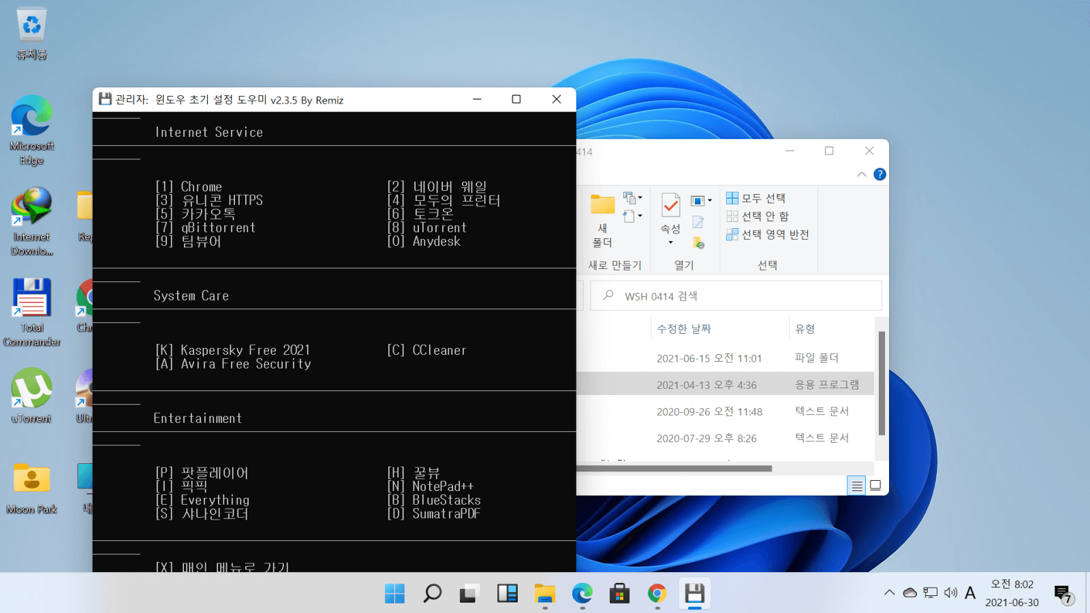Launch uTorrent desktop shortcut

(x=31, y=396)
